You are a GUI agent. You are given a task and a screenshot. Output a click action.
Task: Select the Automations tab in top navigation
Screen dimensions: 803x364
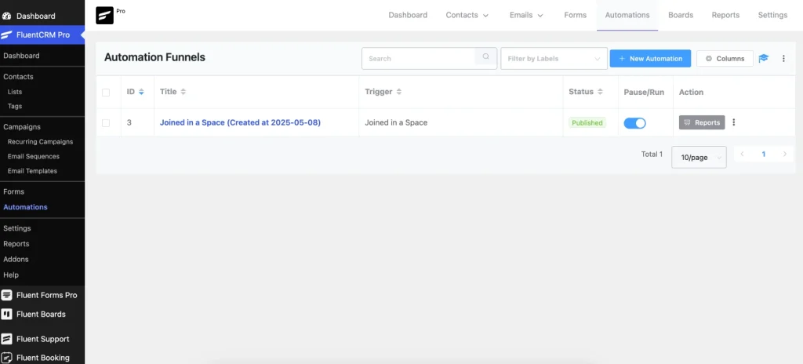coord(627,16)
